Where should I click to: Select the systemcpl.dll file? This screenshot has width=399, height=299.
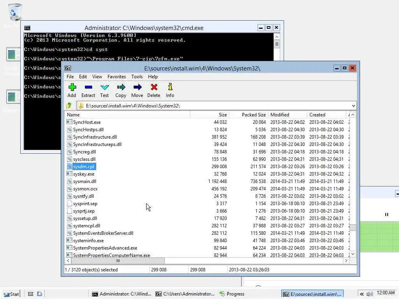[x=87, y=226]
